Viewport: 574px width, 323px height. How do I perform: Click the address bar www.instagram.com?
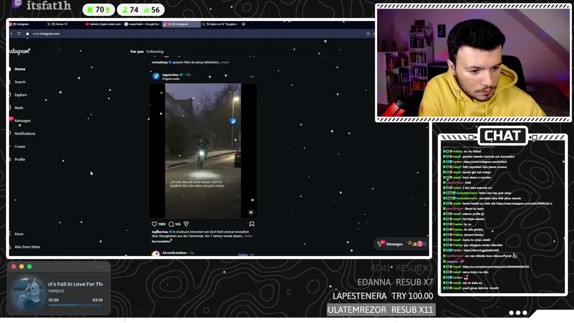tap(46, 34)
